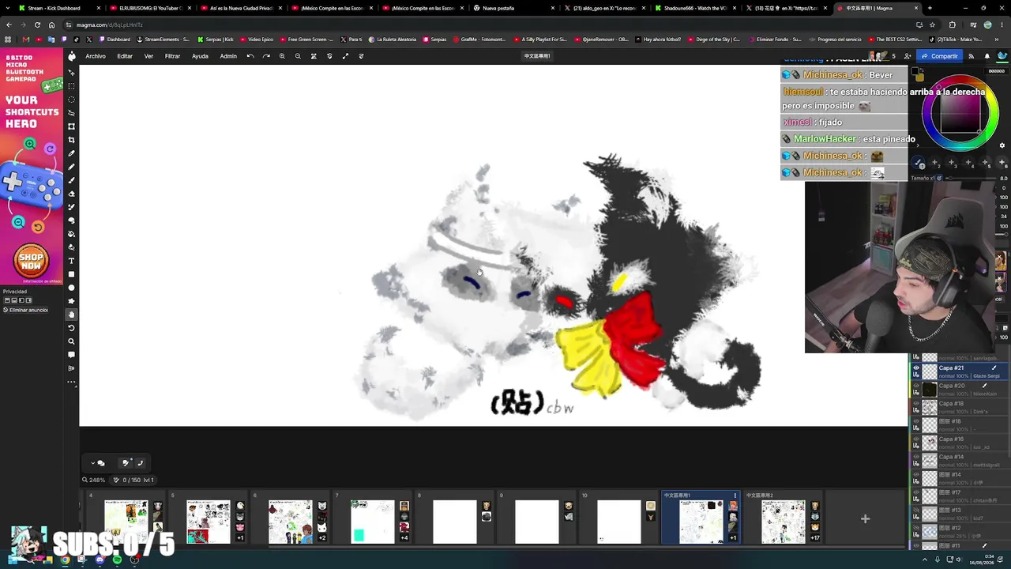
Task: Click the Compartir share button
Action: pyautogui.click(x=940, y=56)
